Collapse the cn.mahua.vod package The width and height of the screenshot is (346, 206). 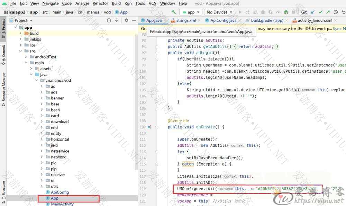(36, 80)
